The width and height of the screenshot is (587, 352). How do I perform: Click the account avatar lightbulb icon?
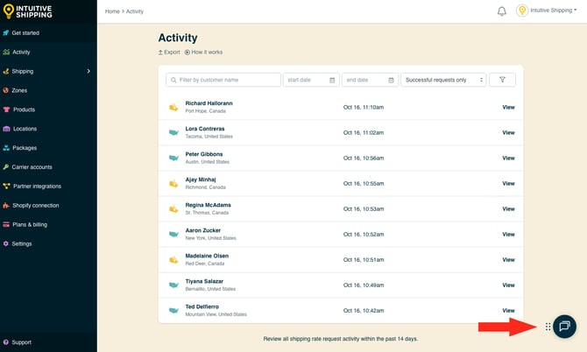(x=522, y=11)
